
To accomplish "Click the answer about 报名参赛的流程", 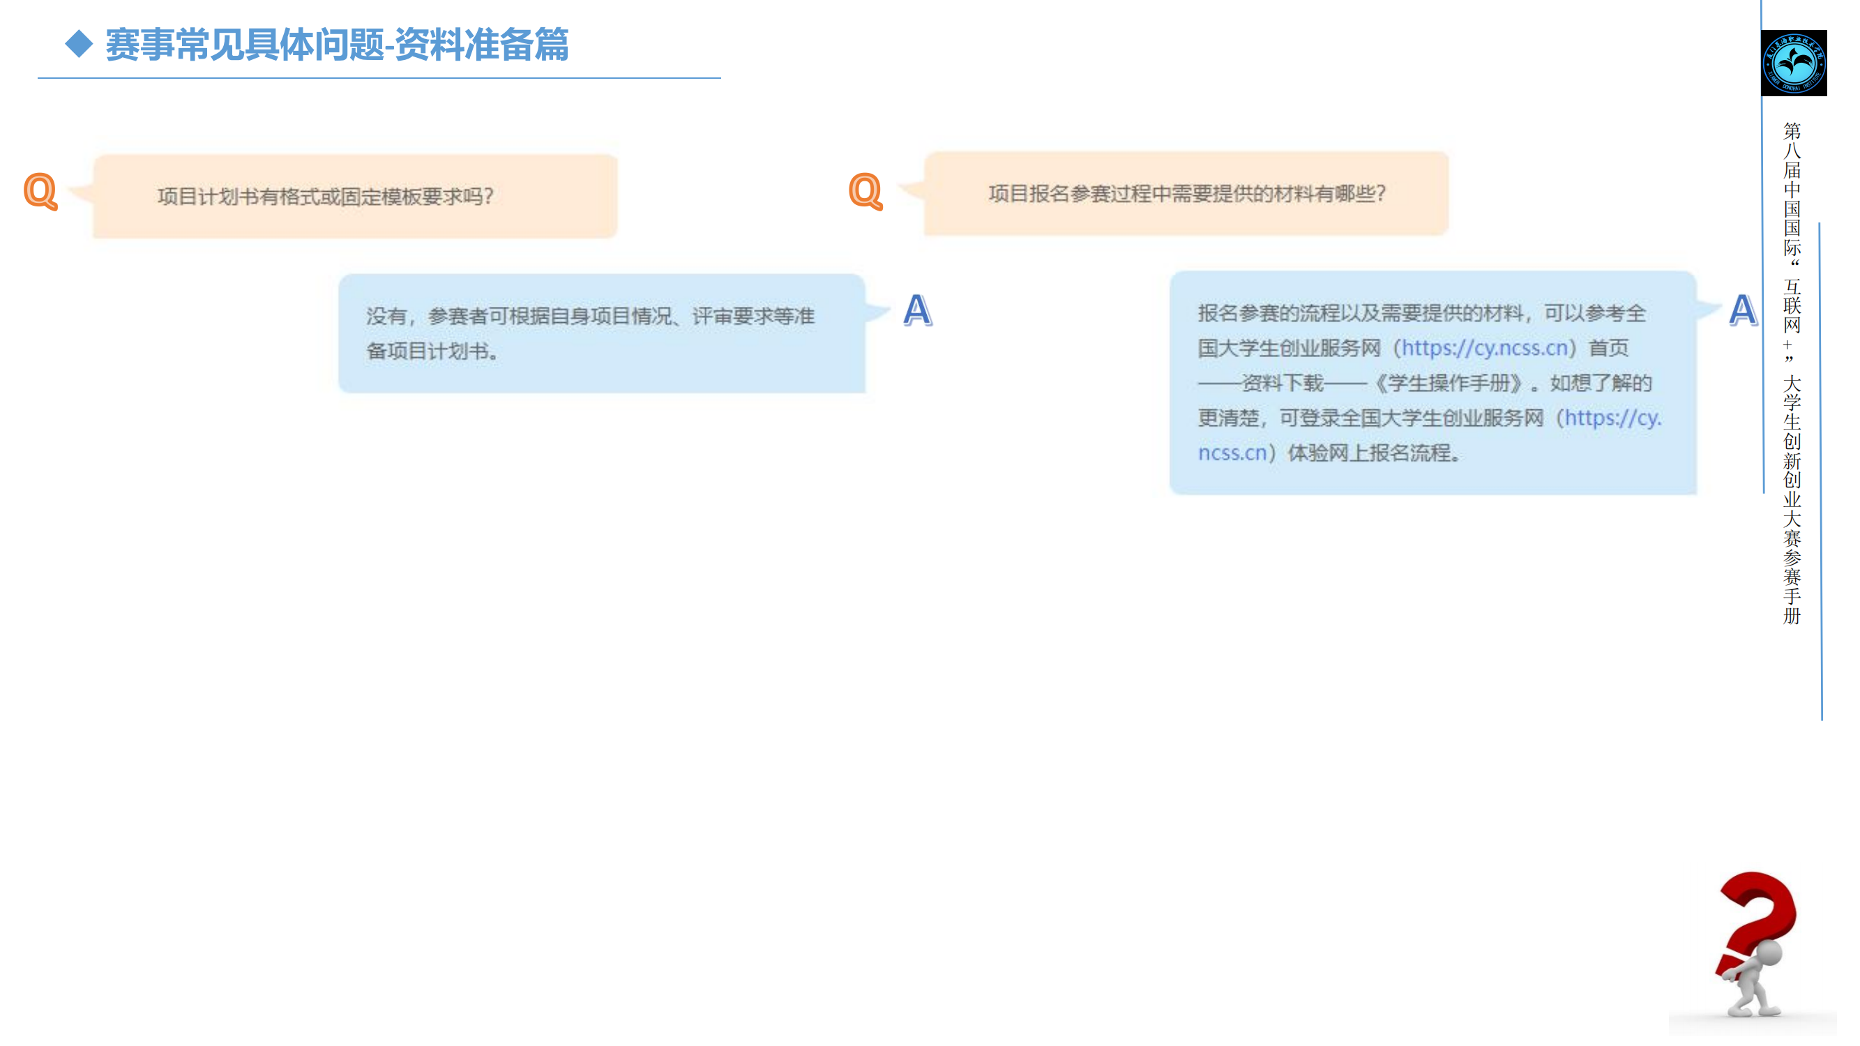I will (1423, 313).
